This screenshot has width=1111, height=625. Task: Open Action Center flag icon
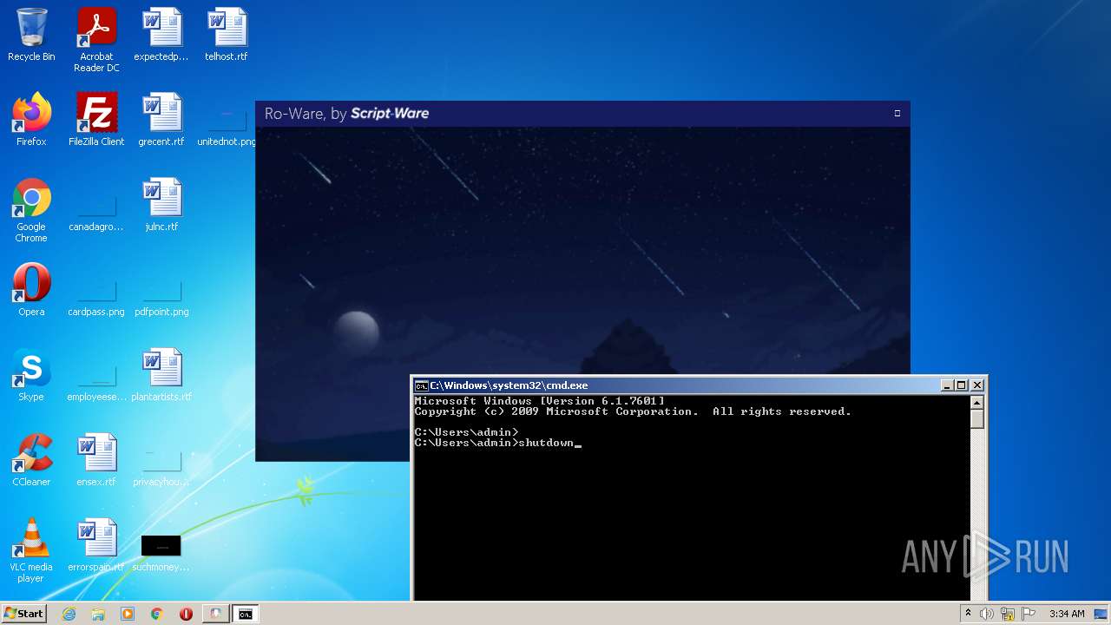[1028, 614]
